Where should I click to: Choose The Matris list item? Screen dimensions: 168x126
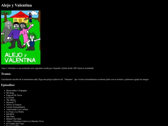(11, 100)
